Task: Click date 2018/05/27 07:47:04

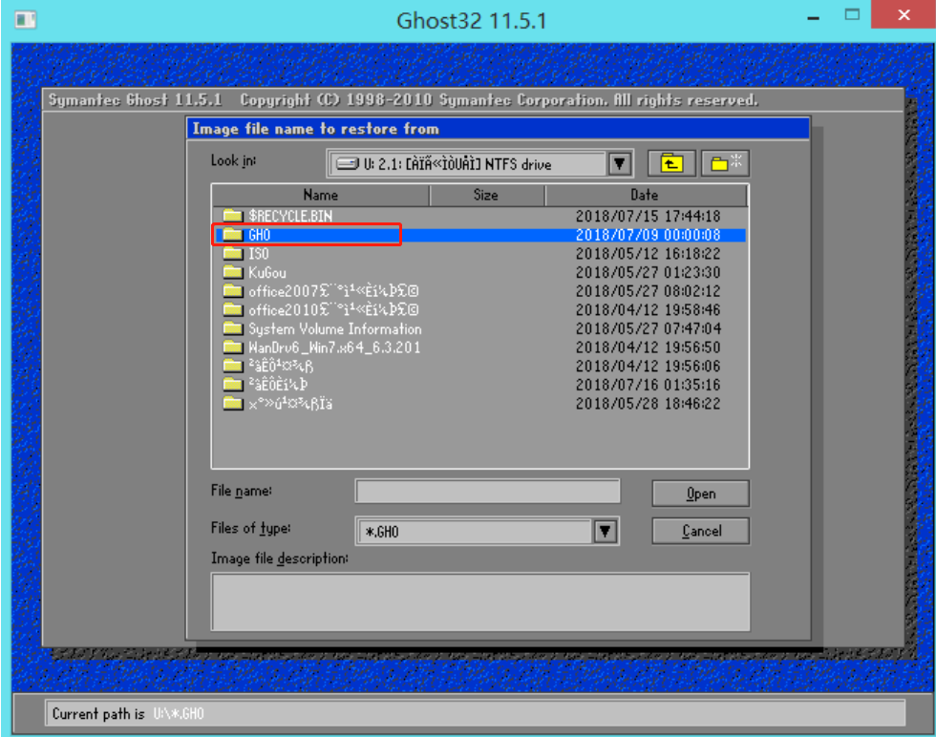Action: 648,328
